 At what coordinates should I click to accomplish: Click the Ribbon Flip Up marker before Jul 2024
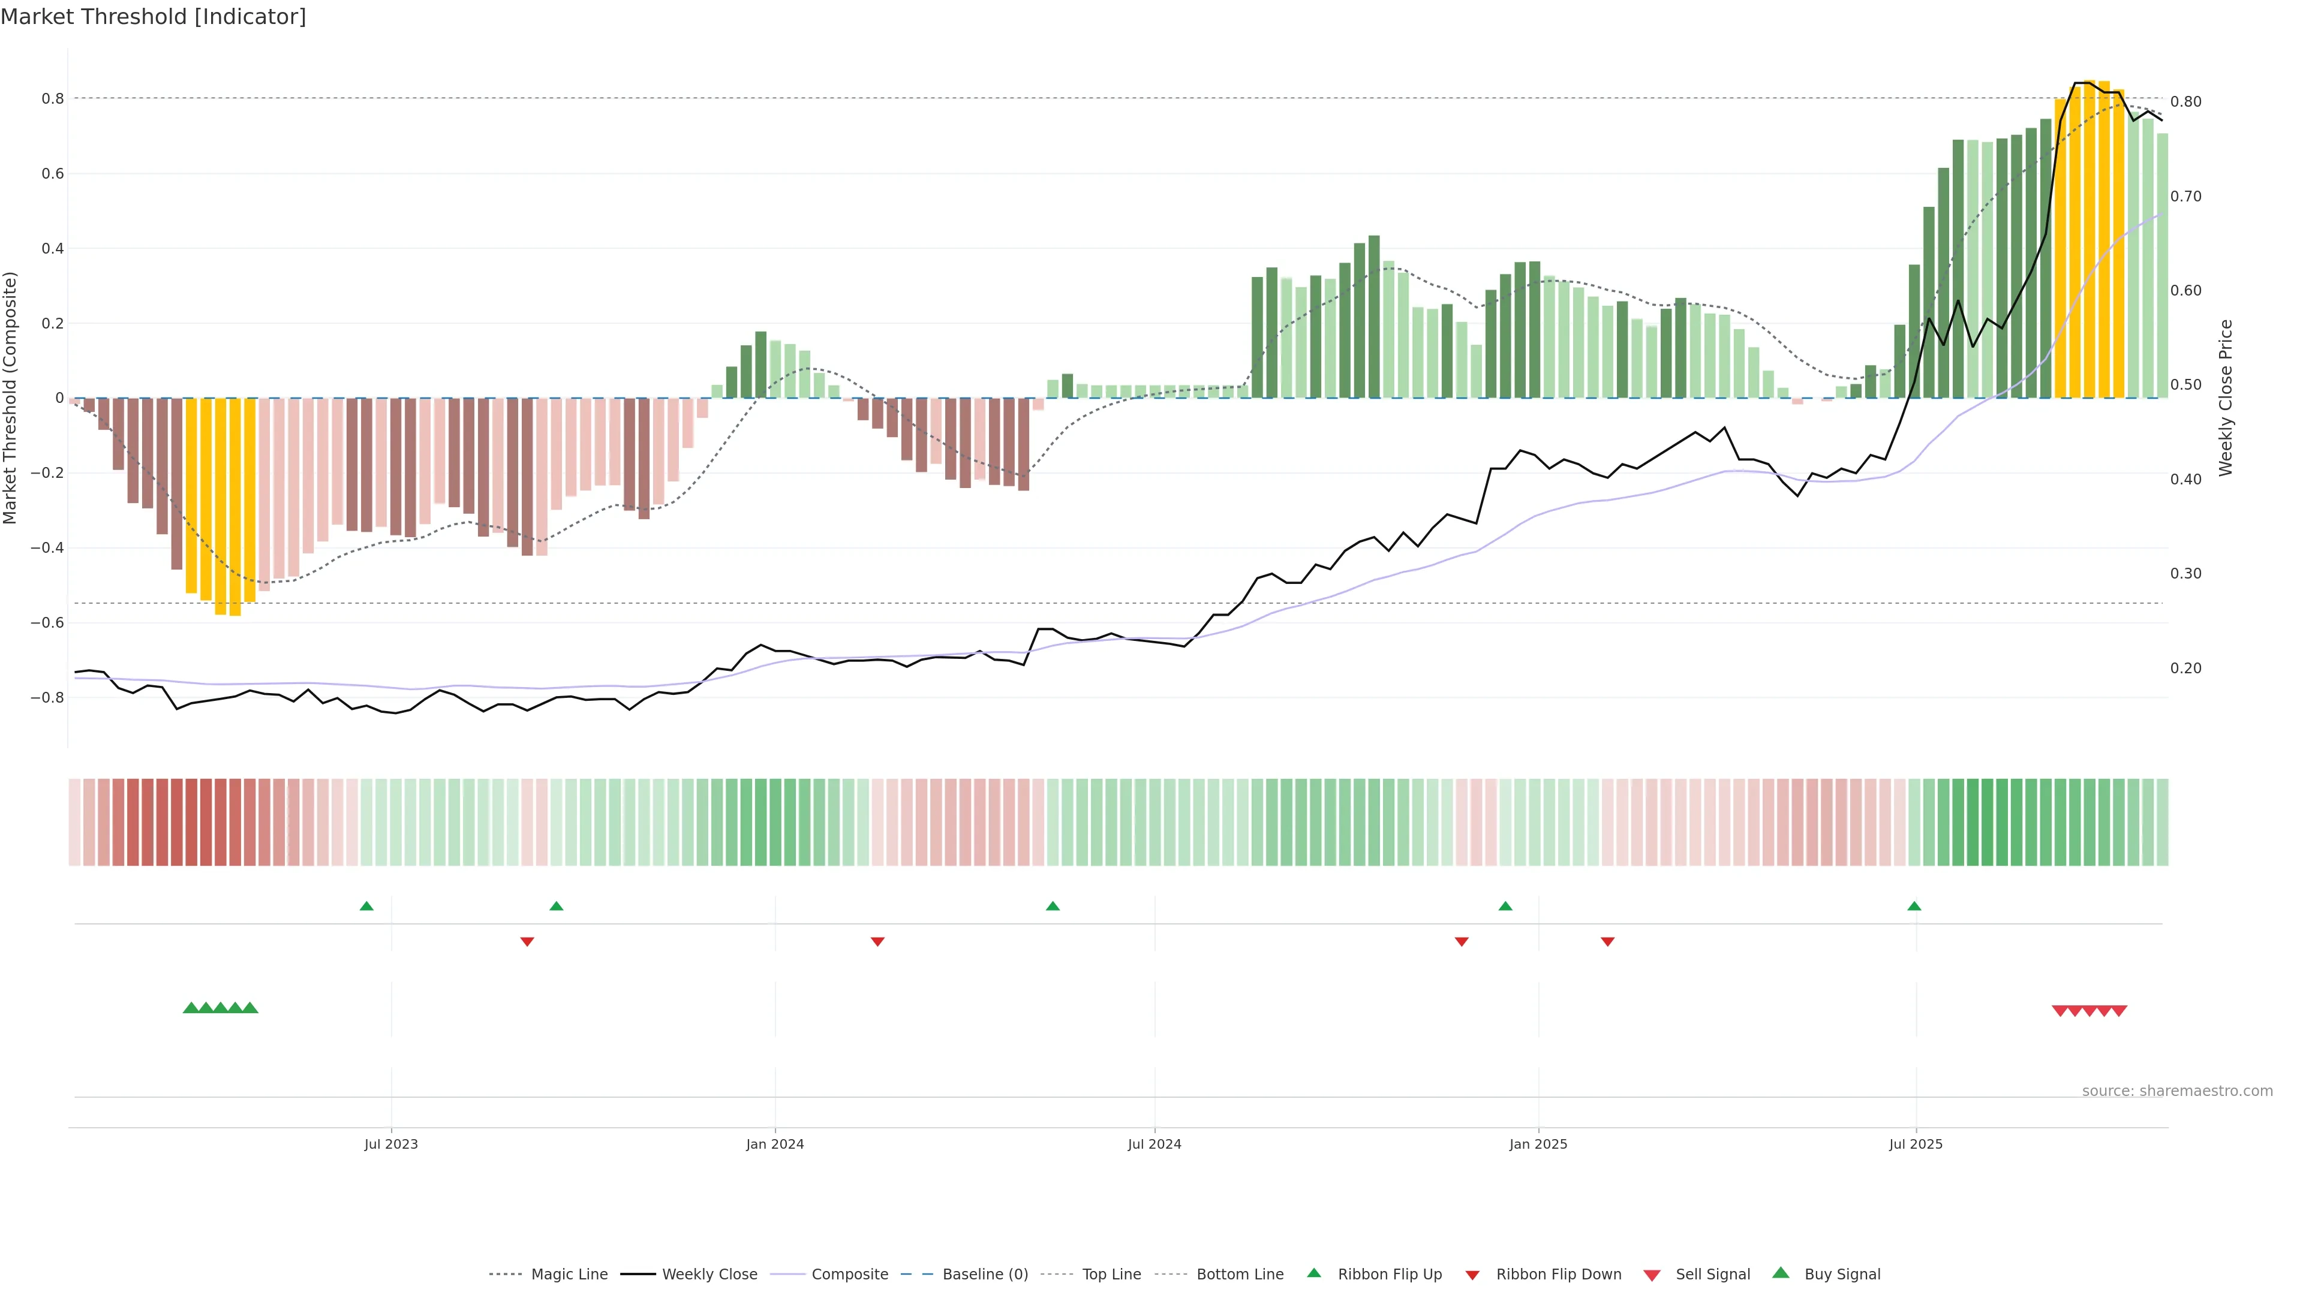(1053, 907)
